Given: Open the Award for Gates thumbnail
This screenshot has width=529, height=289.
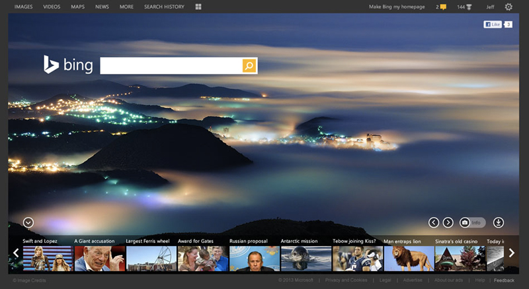Looking at the screenshot, I should pos(203,259).
